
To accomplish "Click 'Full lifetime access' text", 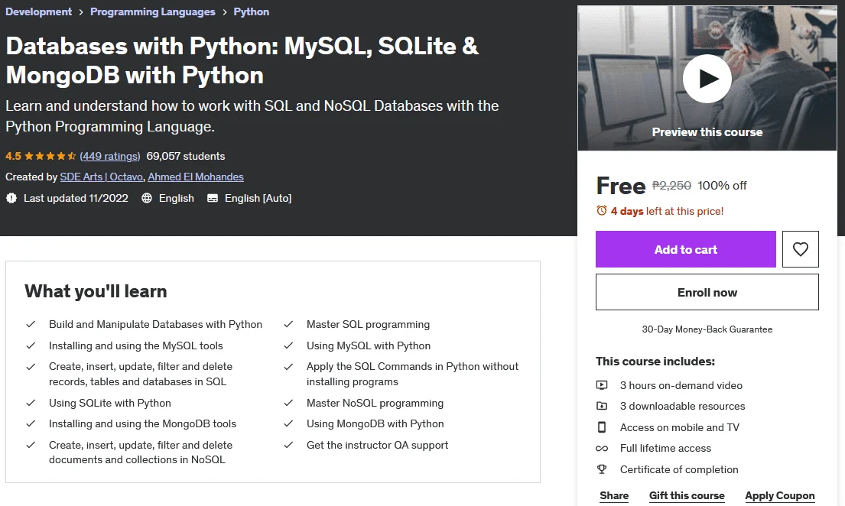I will 665,449.
